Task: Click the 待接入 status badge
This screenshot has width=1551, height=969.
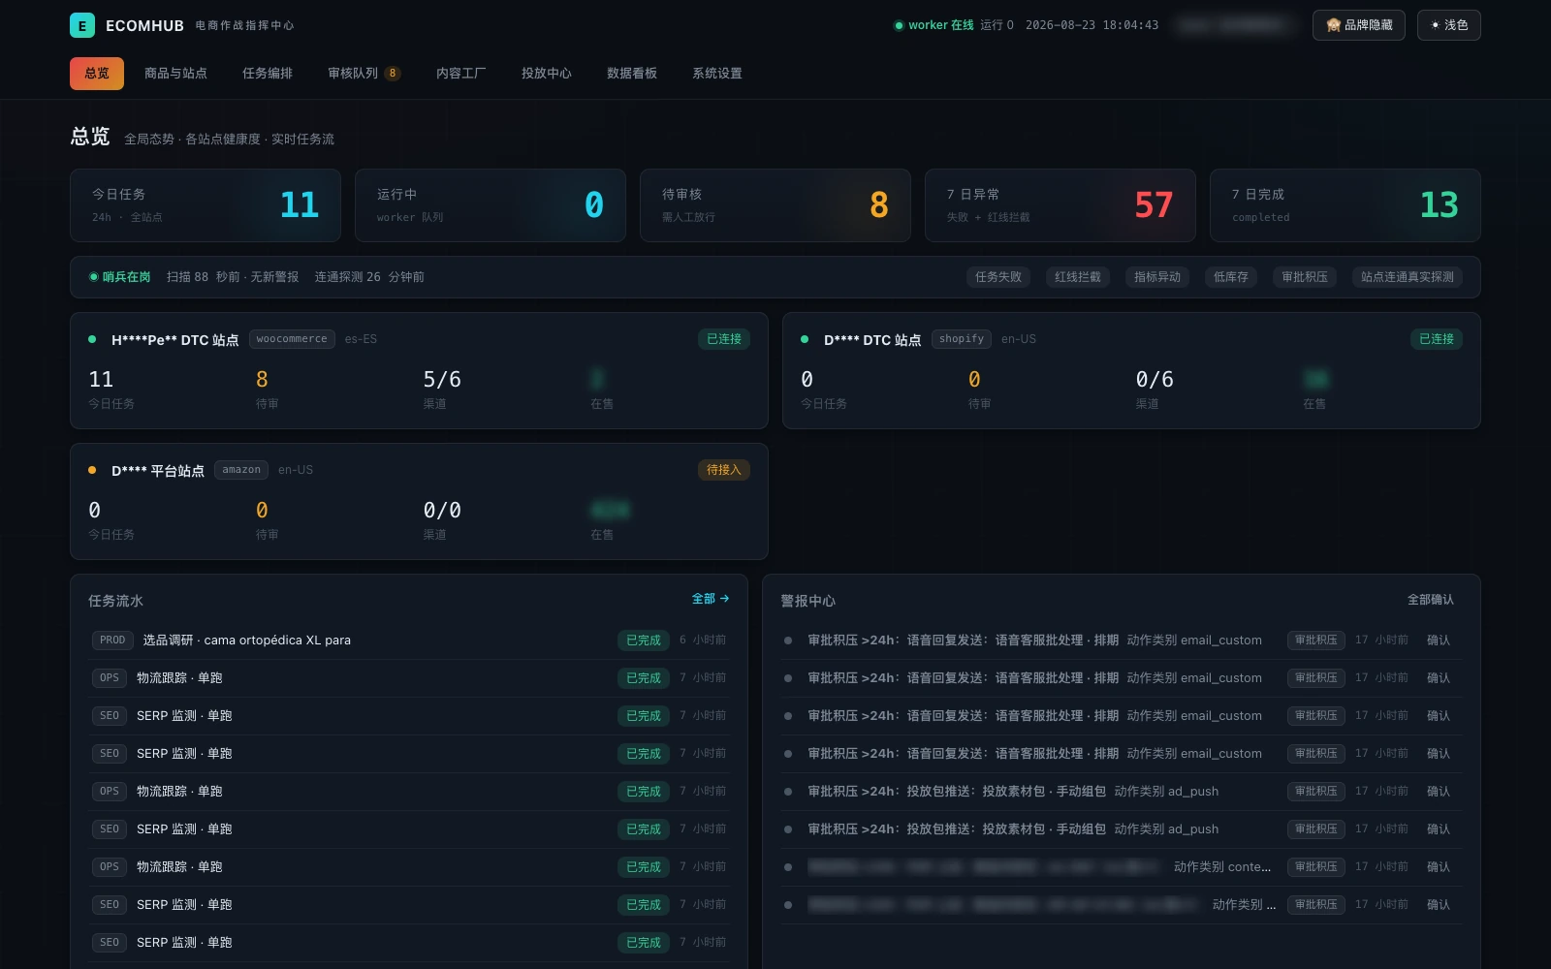Action: coord(723,470)
